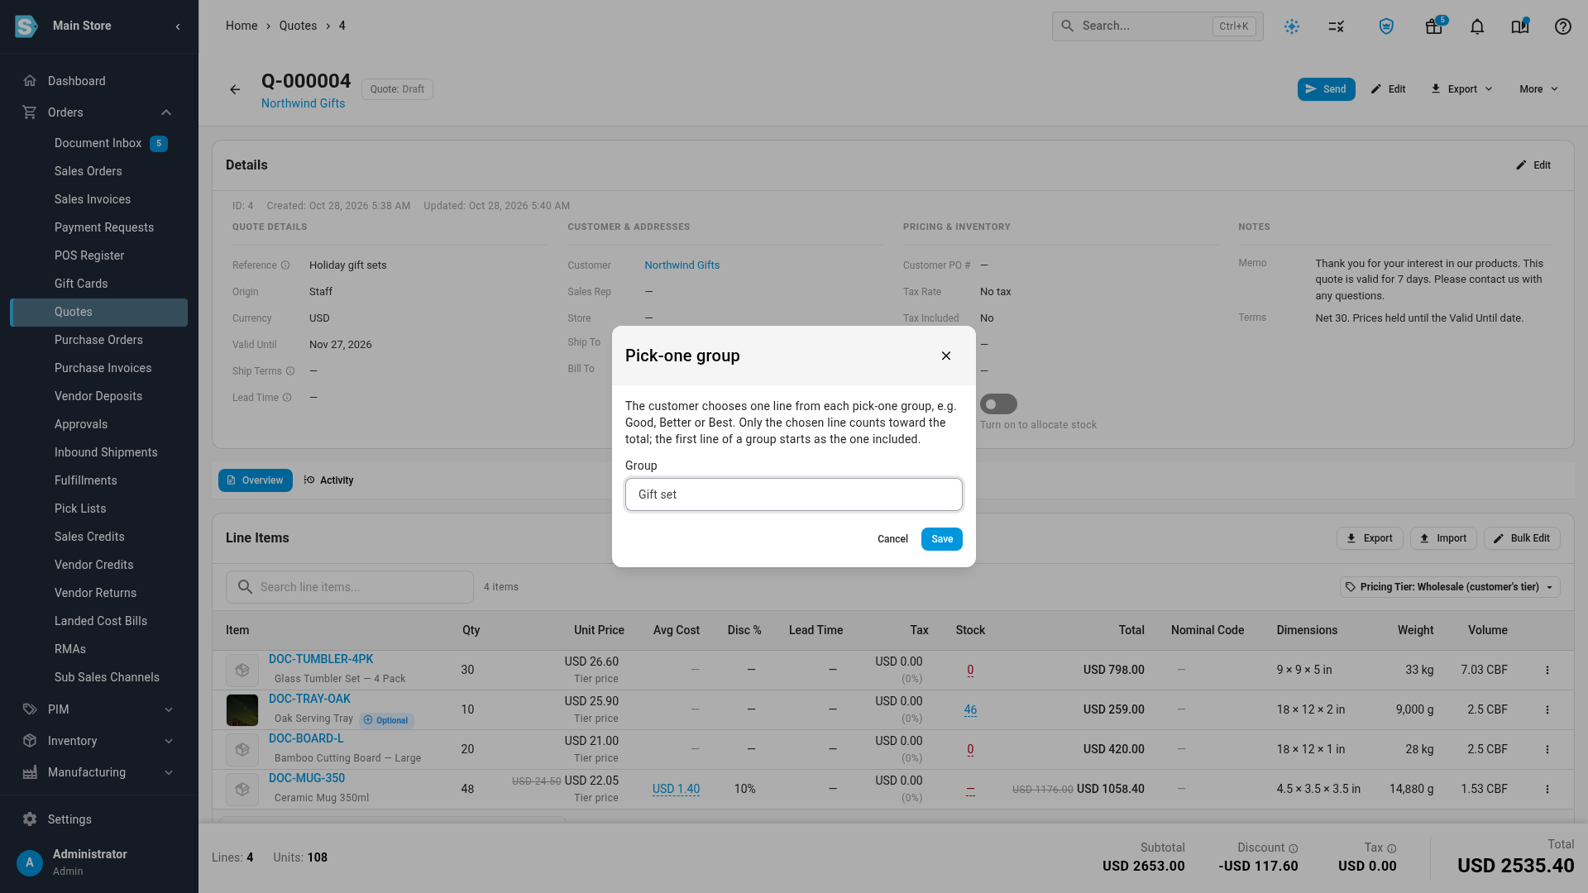The height and width of the screenshot is (893, 1588).
Task: Click the Send button
Action: pos(1326,89)
